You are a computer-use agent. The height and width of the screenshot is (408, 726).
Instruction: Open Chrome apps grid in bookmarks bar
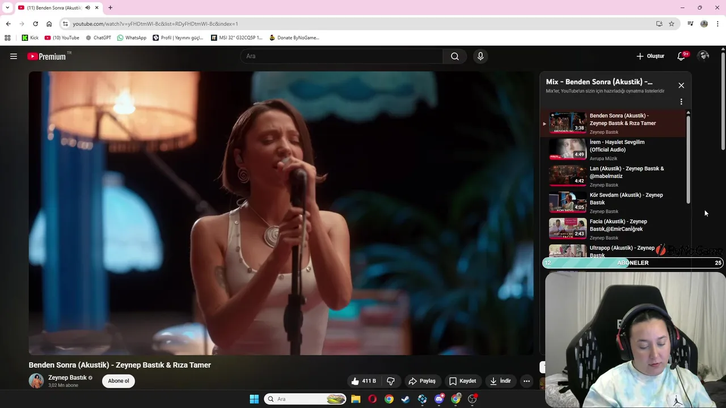click(x=7, y=38)
